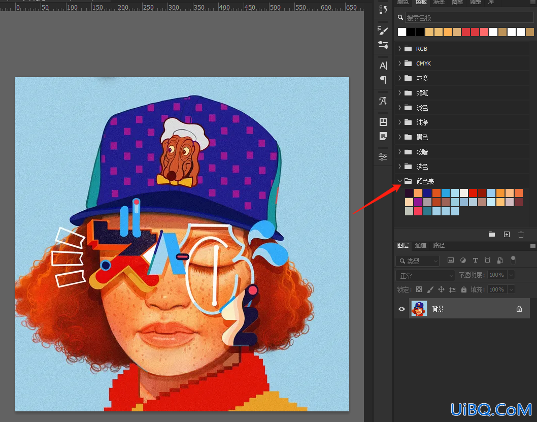
Task: Expand the 纯净 swatch folder
Action: (x=399, y=122)
